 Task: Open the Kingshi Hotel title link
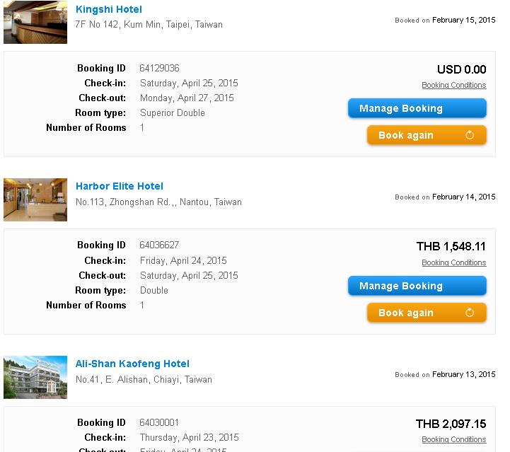point(109,9)
